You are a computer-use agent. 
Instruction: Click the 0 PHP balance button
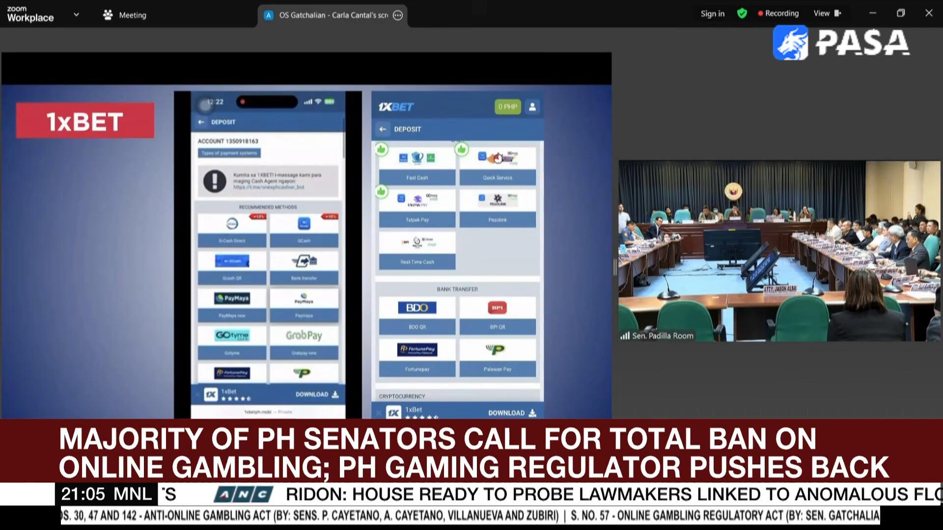pyautogui.click(x=507, y=106)
